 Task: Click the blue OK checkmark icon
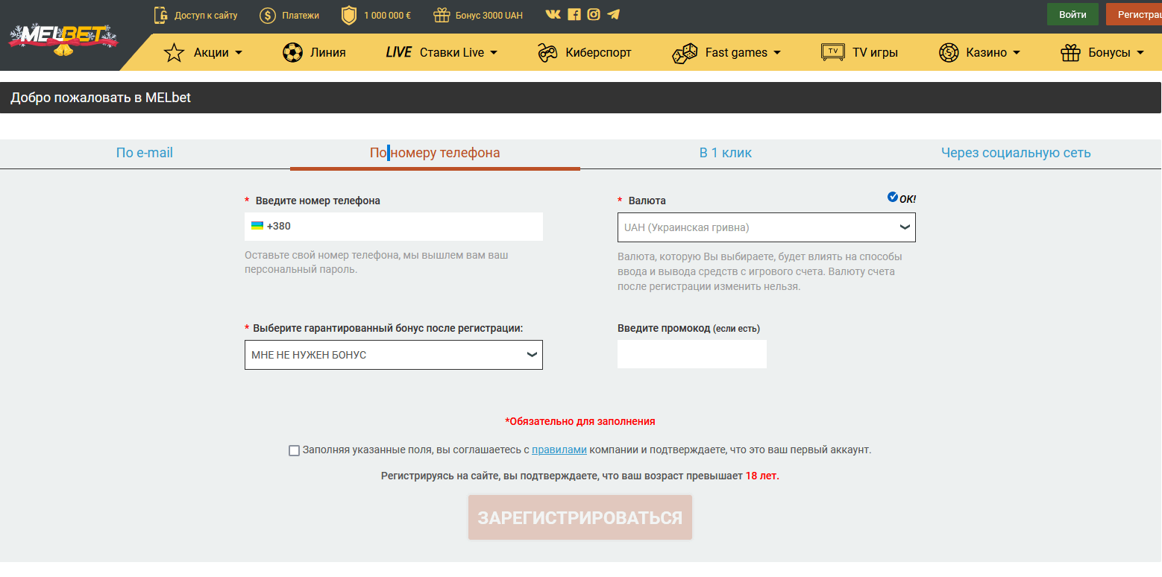pyautogui.click(x=893, y=198)
